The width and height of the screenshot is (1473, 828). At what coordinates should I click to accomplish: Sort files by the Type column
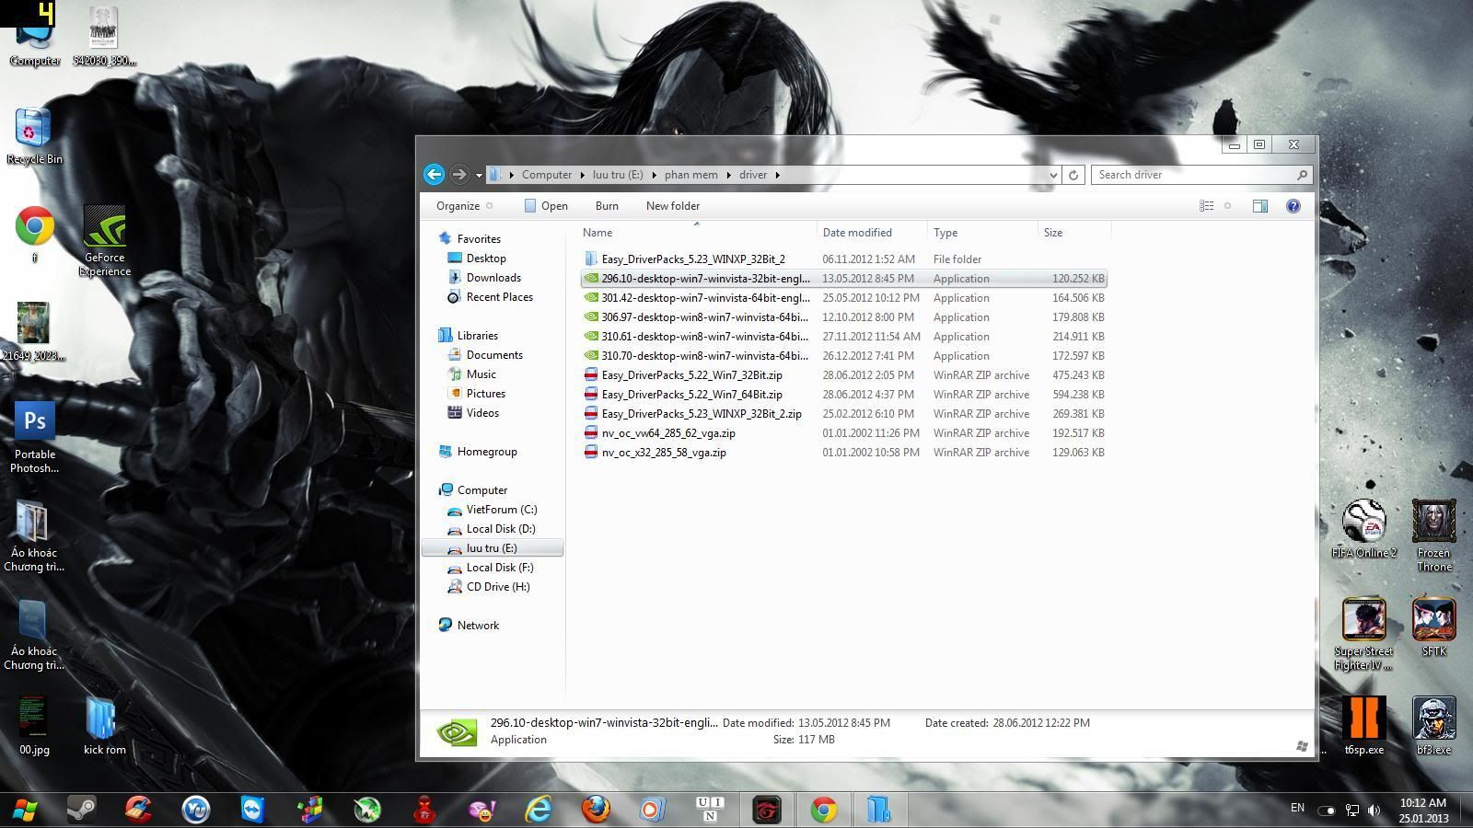981,233
